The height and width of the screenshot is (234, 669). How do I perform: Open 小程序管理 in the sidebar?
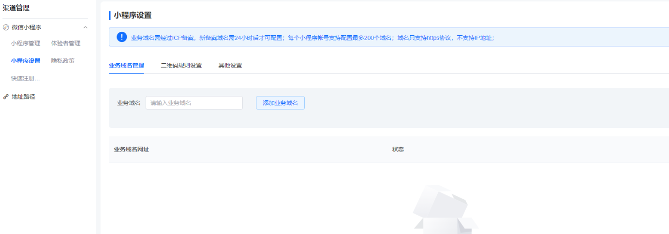click(26, 43)
